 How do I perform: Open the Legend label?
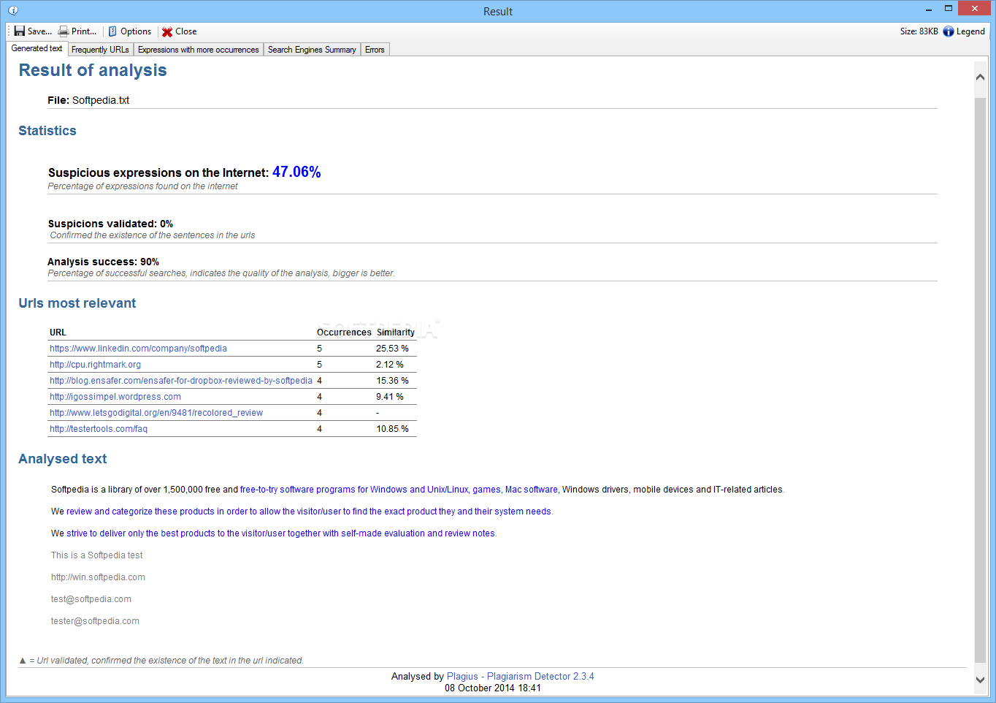click(x=970, y=31)
